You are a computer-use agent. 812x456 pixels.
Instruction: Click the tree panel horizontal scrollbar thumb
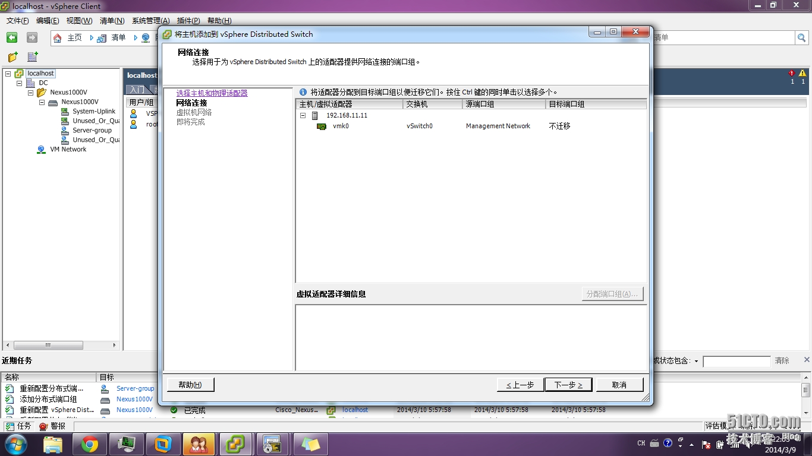tap(49, 345)
